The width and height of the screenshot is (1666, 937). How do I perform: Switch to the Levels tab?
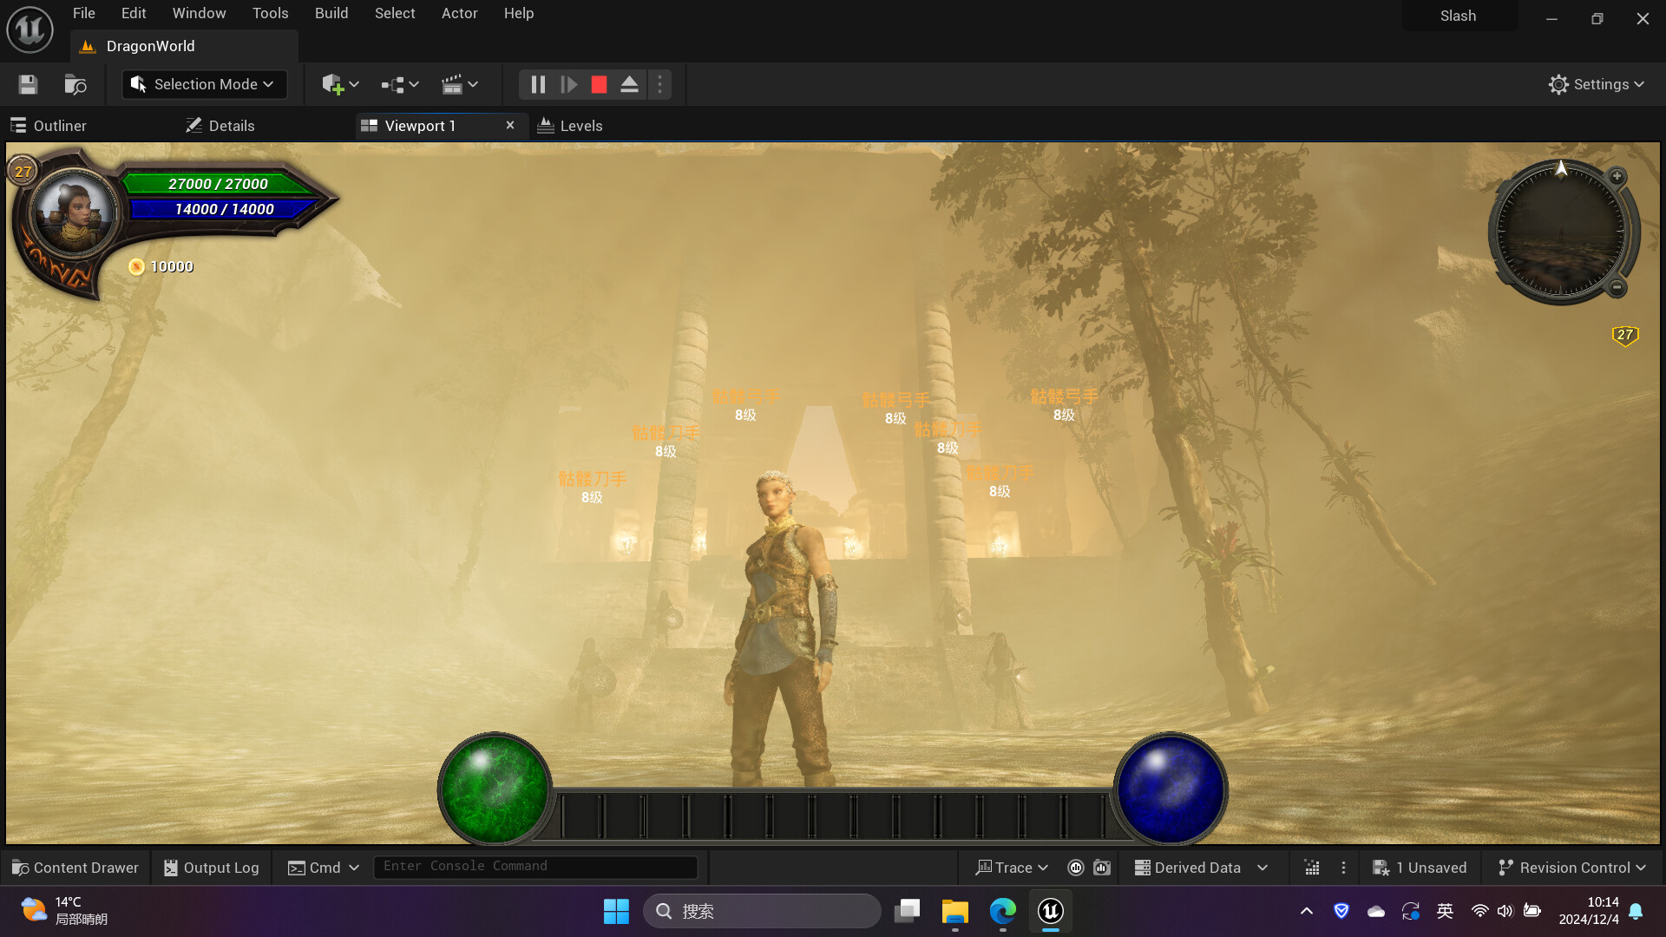[570, 126]
